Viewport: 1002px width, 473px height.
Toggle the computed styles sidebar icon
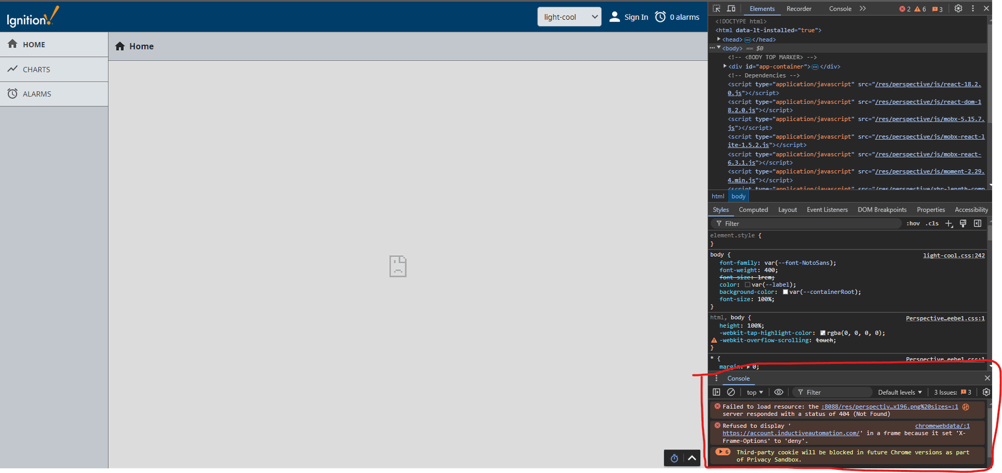click(x=977, y=223)
